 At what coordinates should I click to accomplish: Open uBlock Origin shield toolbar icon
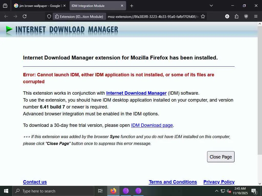pyautogui.click(x=246, y=16)
